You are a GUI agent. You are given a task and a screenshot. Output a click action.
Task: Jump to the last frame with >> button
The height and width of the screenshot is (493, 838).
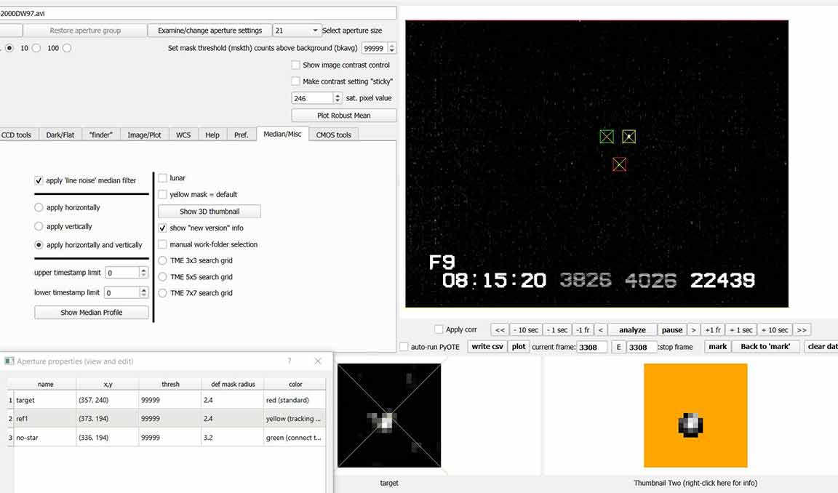click(802, 329)
